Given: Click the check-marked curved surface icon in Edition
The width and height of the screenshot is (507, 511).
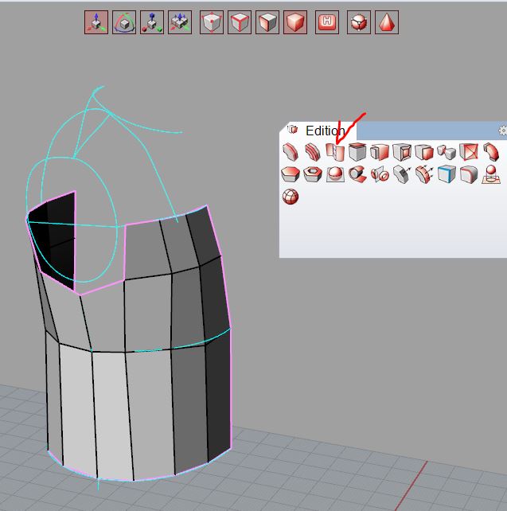Looking at the screenshot, I should point(336,152).
